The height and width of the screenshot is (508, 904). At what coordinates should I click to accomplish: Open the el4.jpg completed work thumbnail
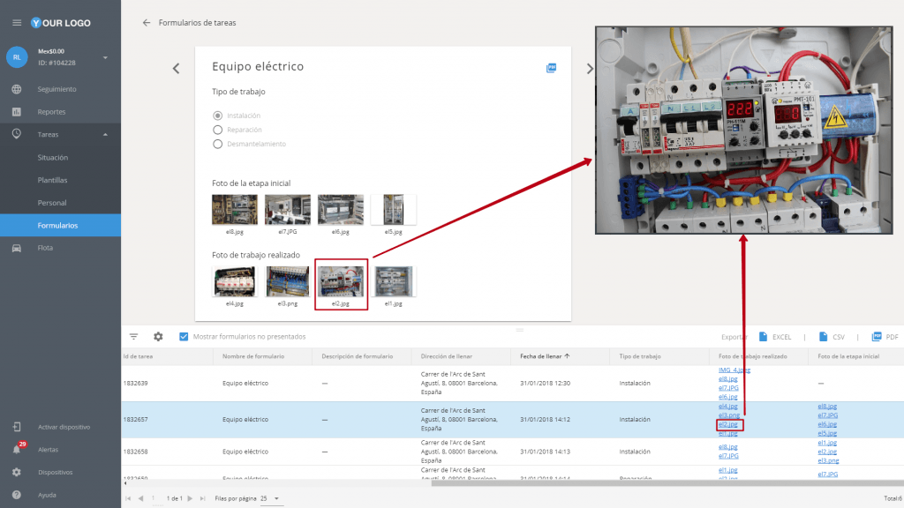[235, 281]
